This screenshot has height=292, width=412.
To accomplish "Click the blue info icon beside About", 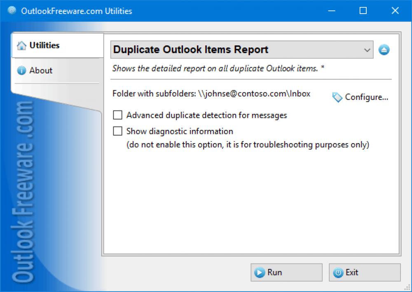I will (21, 70).
